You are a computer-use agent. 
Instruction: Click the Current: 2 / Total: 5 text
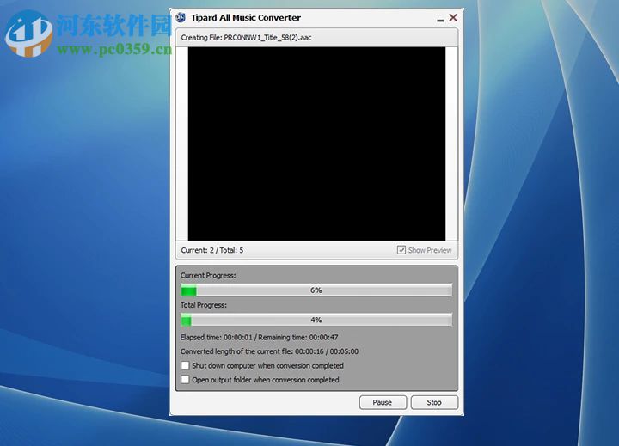[x=212, y=250]
